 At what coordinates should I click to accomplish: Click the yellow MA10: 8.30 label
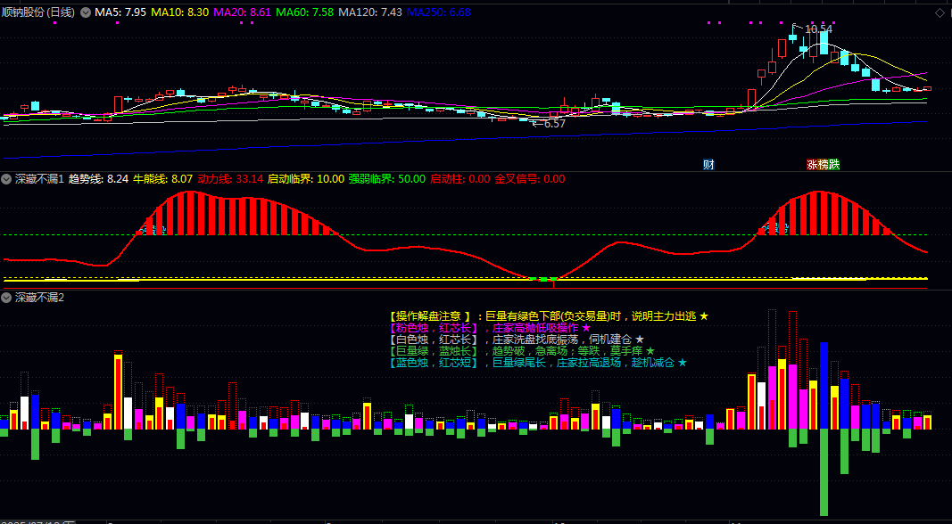[x=180, y=12]
